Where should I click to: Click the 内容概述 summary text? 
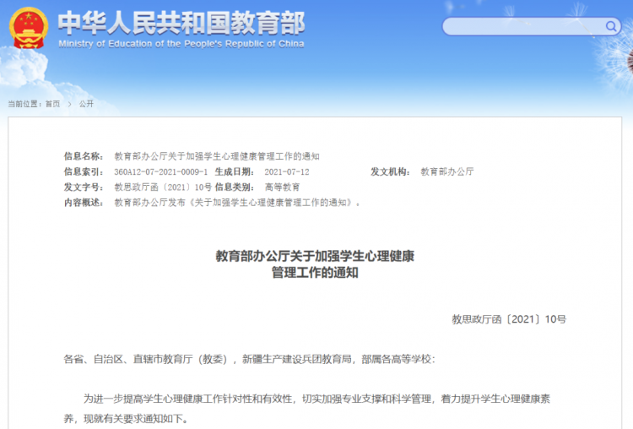(x=237, y=203)
